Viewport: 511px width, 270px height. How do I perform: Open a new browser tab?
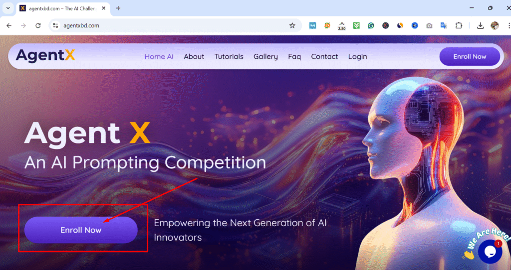pyautogui.click(x=118, y=8)
